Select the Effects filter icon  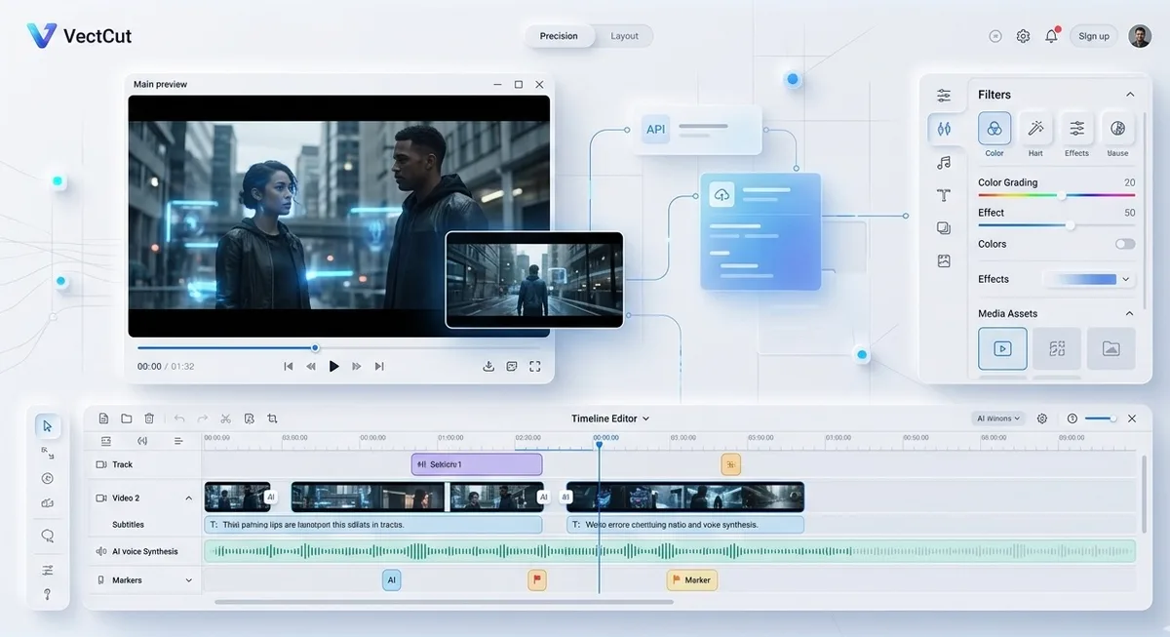pyautogui.click(x=1076, y=129)
